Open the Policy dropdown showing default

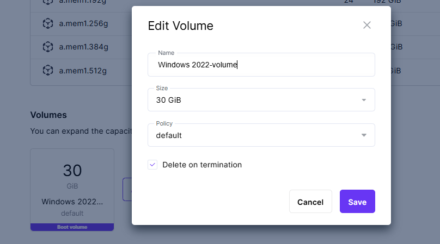[x=261, y=135]
